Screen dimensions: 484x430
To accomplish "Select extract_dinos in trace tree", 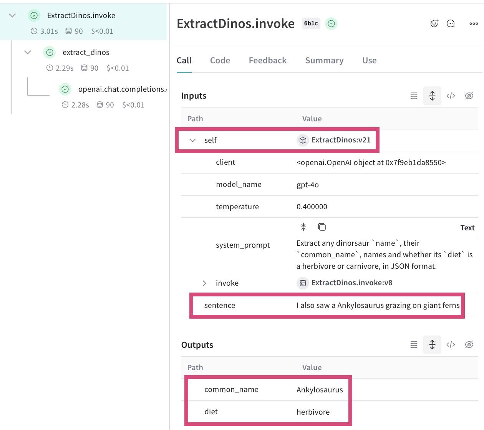I will pos(86,52).
